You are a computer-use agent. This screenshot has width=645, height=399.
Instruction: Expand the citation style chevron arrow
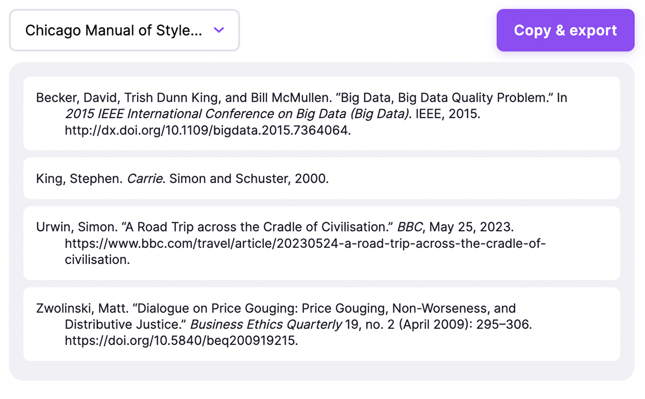coord(218,30)
